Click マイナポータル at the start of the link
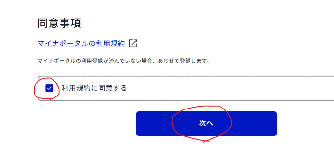334x154 pixels. pyautogui.click(x=63, y=43)
